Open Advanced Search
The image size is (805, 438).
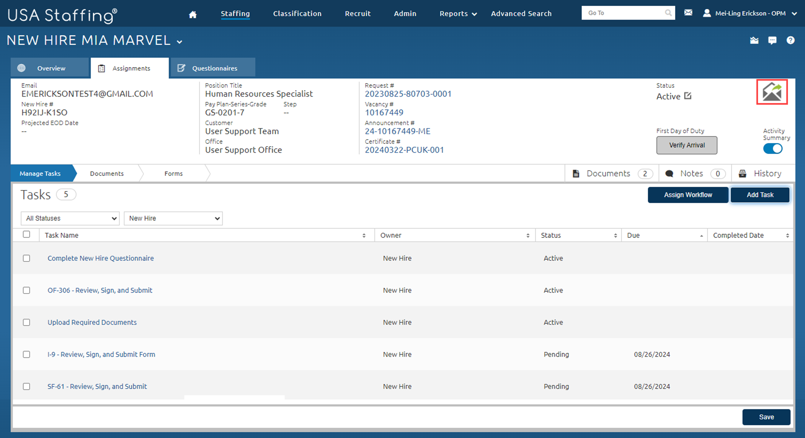tap(521, 13)
